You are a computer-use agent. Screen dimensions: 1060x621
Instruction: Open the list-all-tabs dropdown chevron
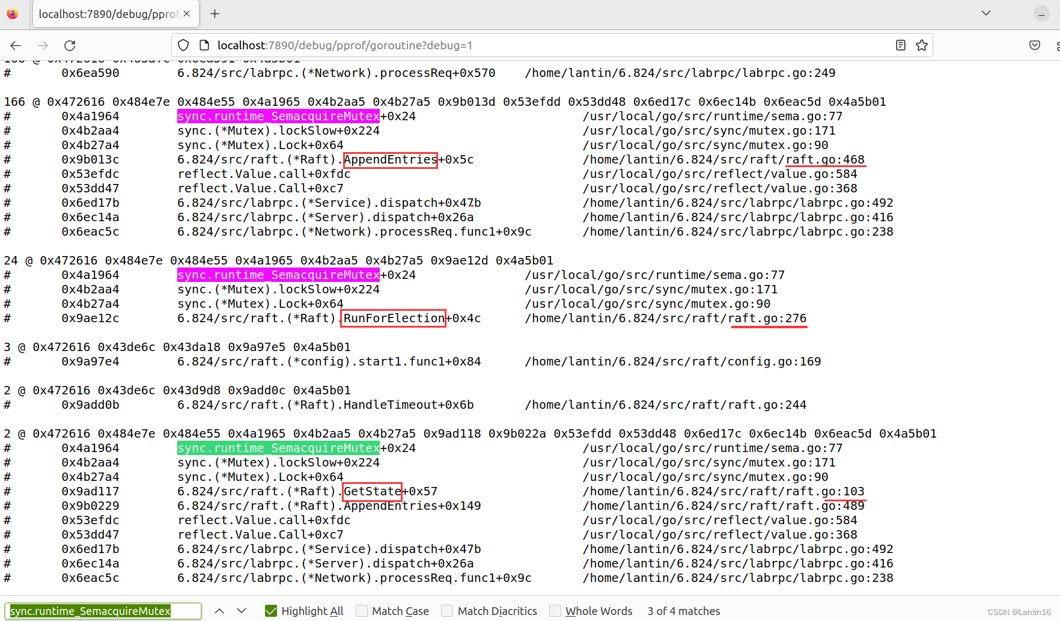click(986, 13)
